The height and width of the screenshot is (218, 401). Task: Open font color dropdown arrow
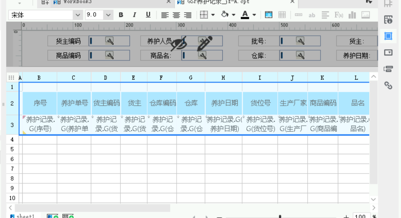click(254, 15)
